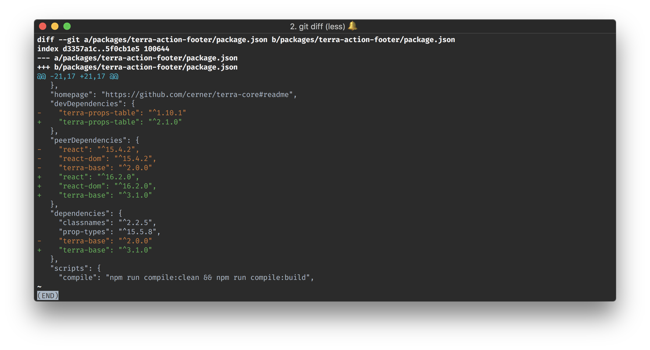
Task: Click the 'index d3357a1c..5f0cb1e5 100644' line
Action: coord(103,49)
